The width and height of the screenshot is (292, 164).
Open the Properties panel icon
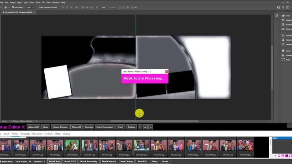click(x=283, y=36)
